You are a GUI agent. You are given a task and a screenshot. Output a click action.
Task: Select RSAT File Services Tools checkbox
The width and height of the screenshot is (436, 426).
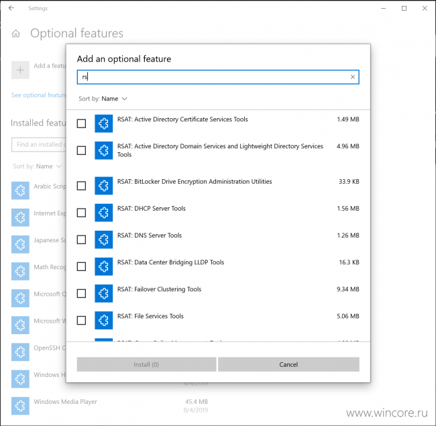[81, 320]
